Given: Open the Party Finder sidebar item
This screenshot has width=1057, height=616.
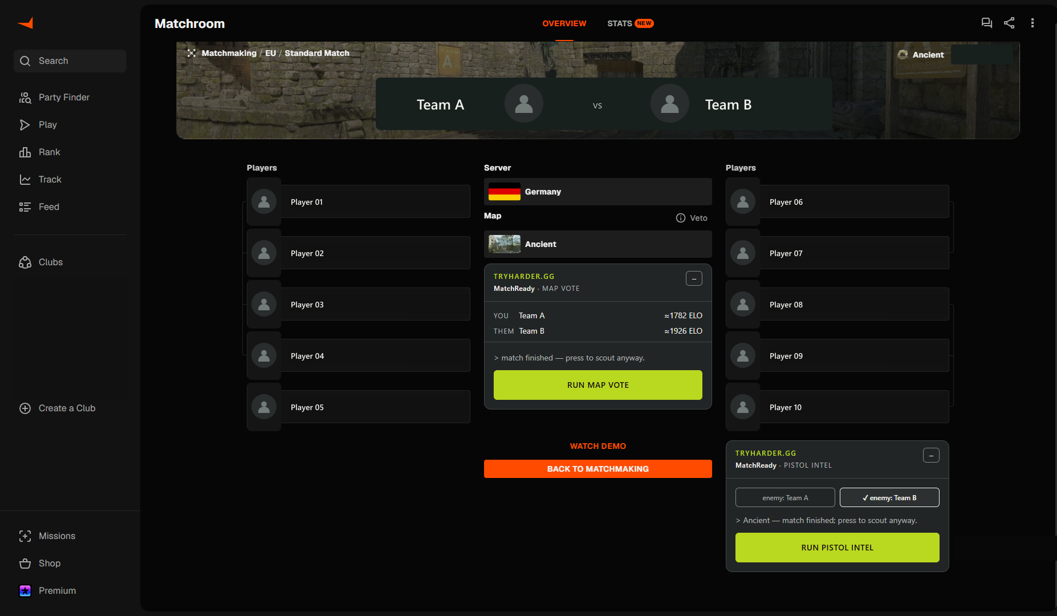Looking at the screenshot, I should (70, 98).
